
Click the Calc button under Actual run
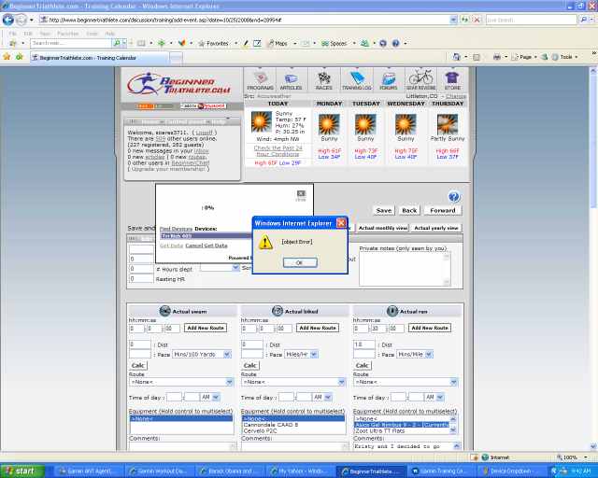click(362, 365)
